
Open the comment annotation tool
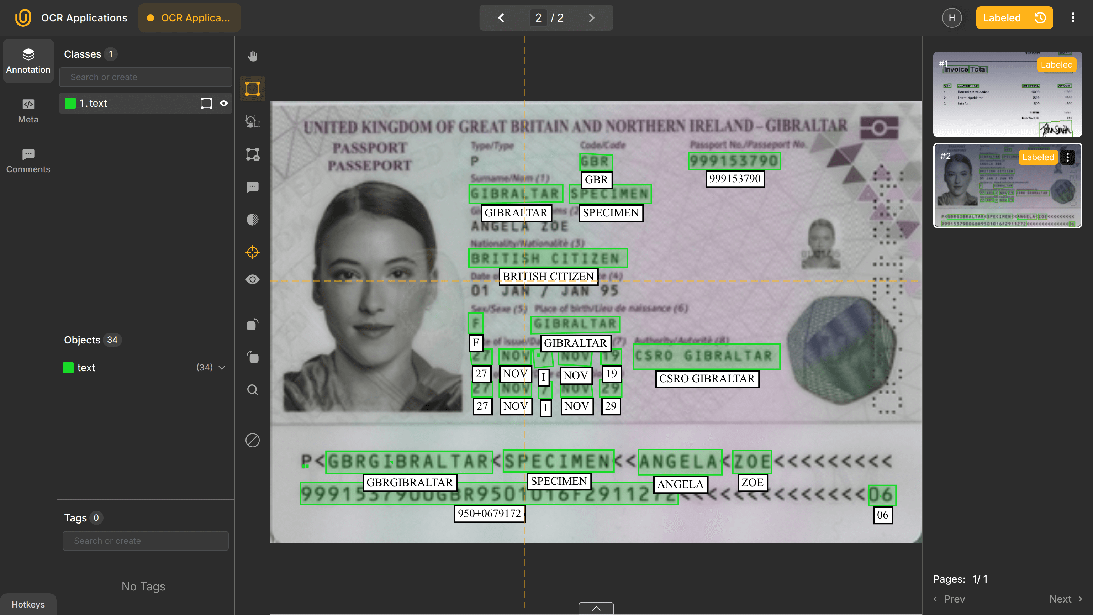(253, 187)
